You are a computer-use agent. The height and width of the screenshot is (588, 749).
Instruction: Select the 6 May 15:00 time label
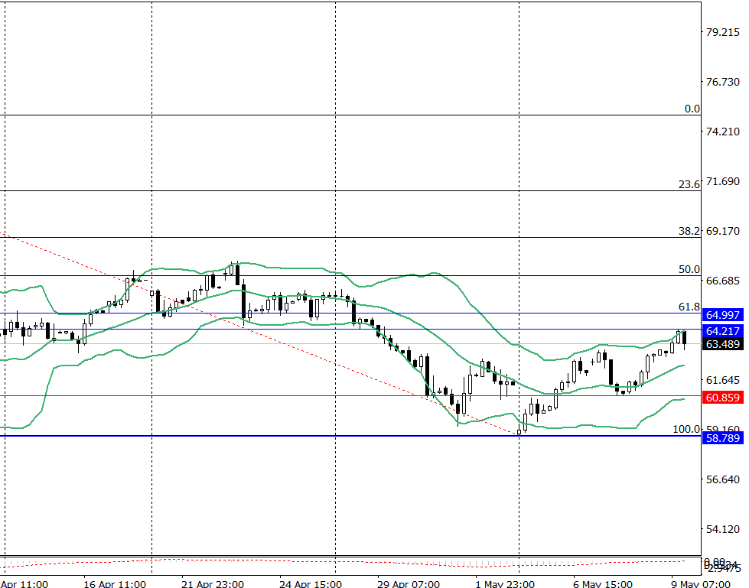(x=603, y=584)
